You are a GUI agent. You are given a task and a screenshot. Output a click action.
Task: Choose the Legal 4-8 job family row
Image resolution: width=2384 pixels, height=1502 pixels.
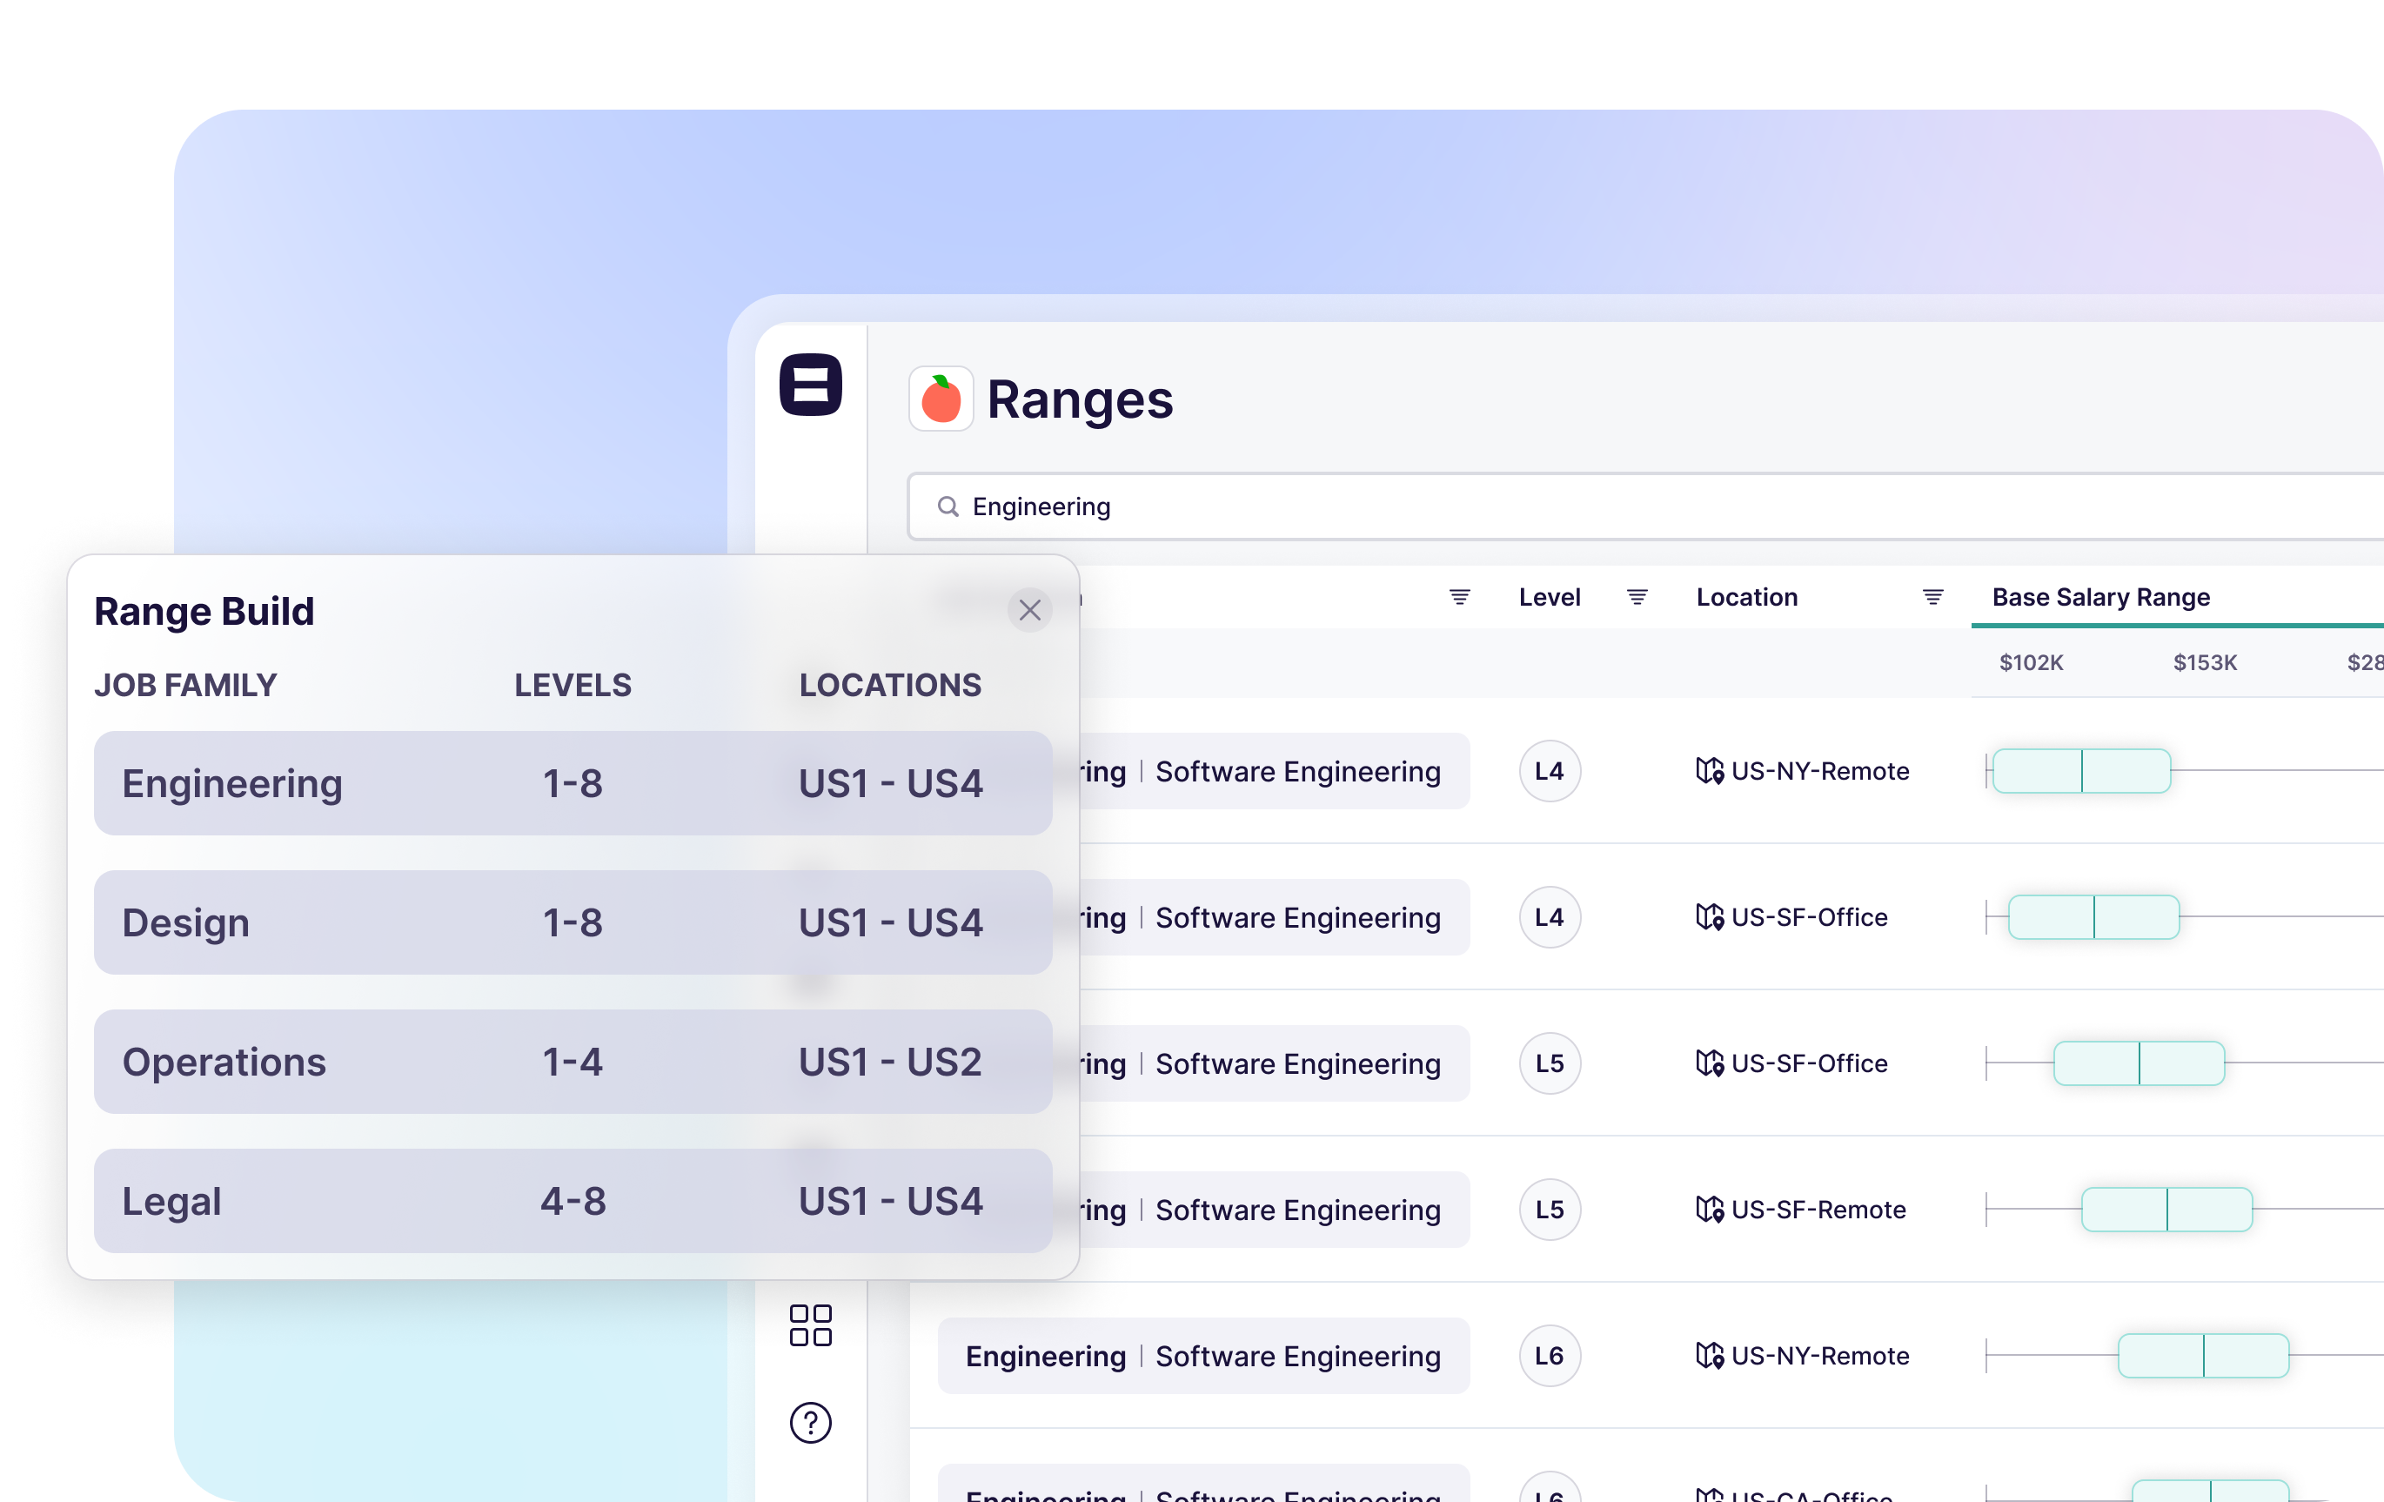tap(573, 1201)
